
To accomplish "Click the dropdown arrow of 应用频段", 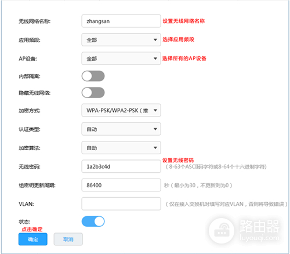I will (155, 40).
